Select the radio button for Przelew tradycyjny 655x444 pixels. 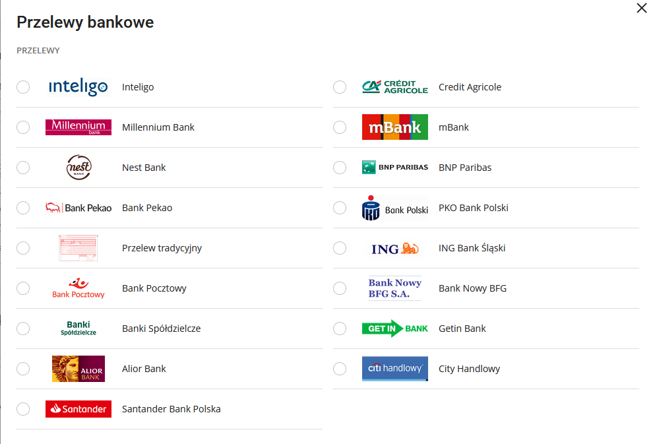click(x=23, y=248)
